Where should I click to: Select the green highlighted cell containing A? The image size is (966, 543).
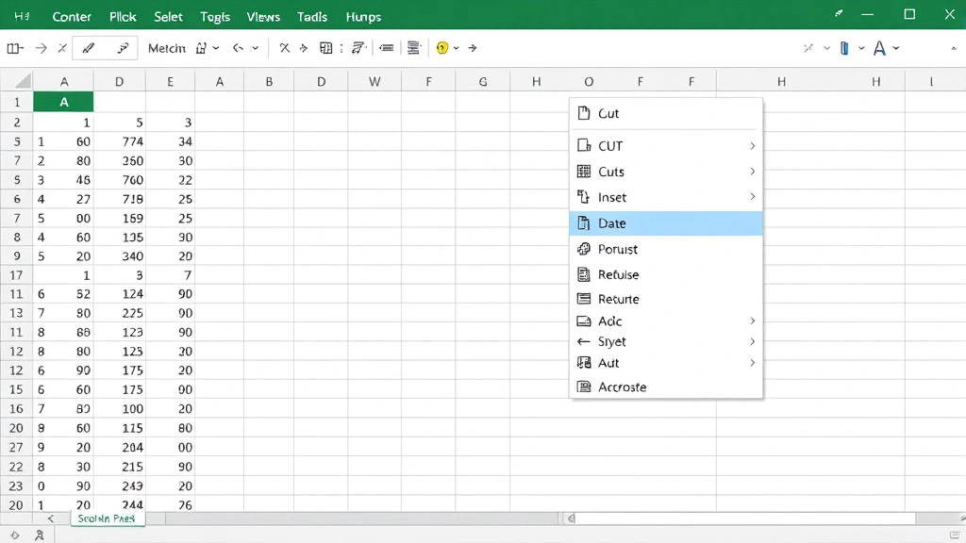pyautogui.click(x=63, y=102)
